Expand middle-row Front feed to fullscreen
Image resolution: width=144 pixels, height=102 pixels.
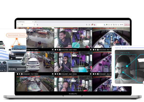pyautogui.click(x=53, y=74)
